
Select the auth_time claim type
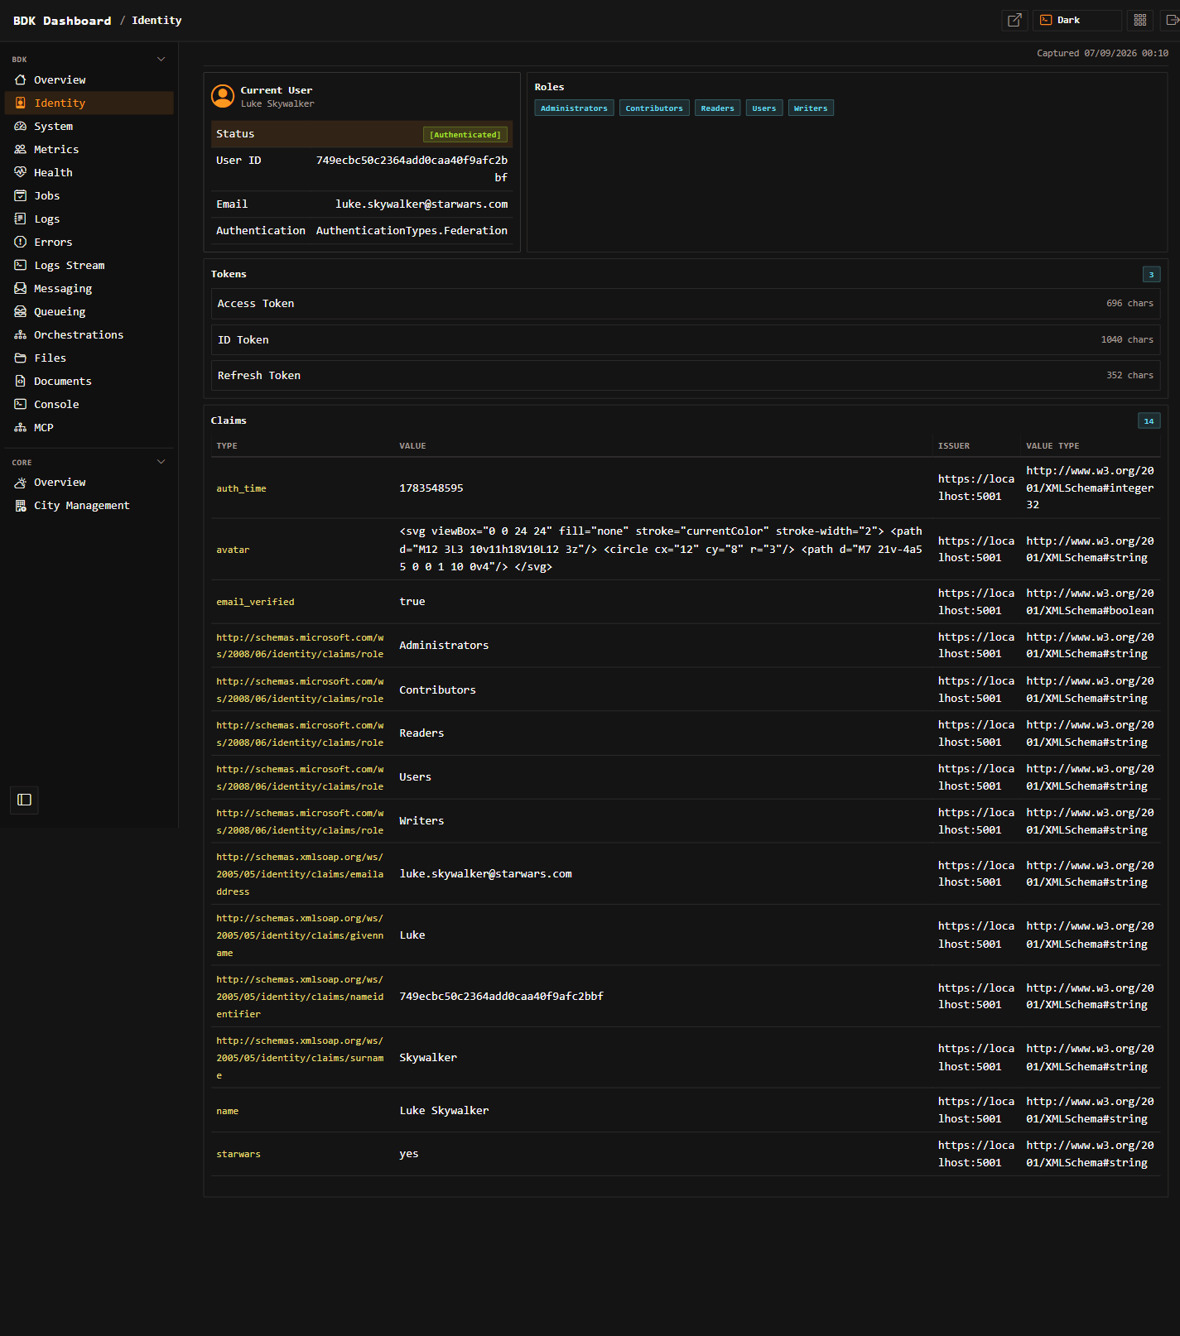point(241,488)
